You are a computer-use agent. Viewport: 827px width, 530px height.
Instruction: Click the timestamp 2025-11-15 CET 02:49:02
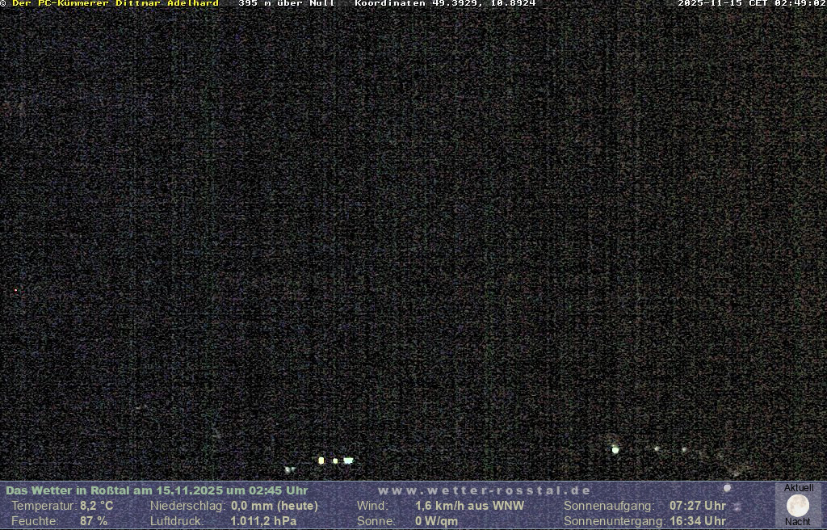(751, 4)
